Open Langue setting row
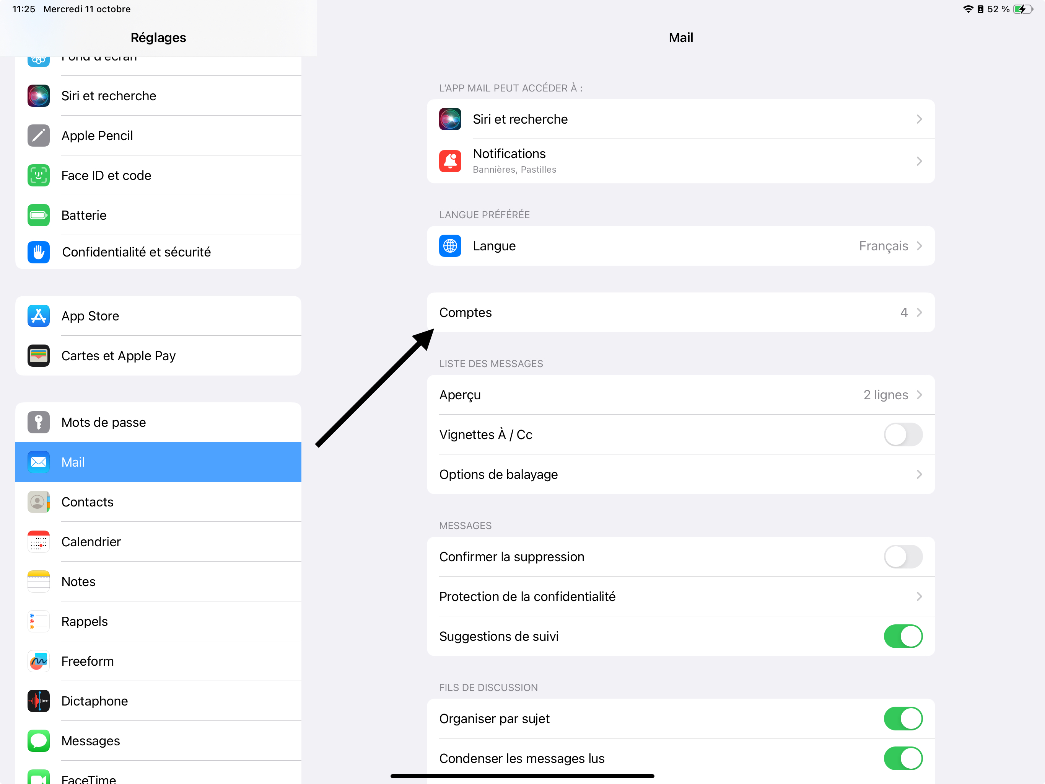Image resolution: width=1045 pixels, height=784 pixels. (681, 246)
